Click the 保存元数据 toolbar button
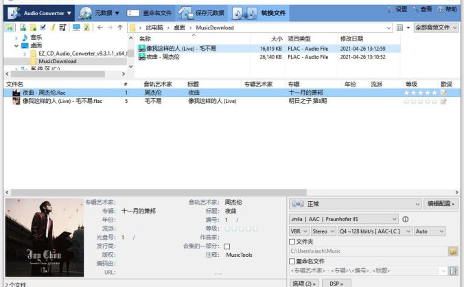464x287 pixels. [201, 13]
